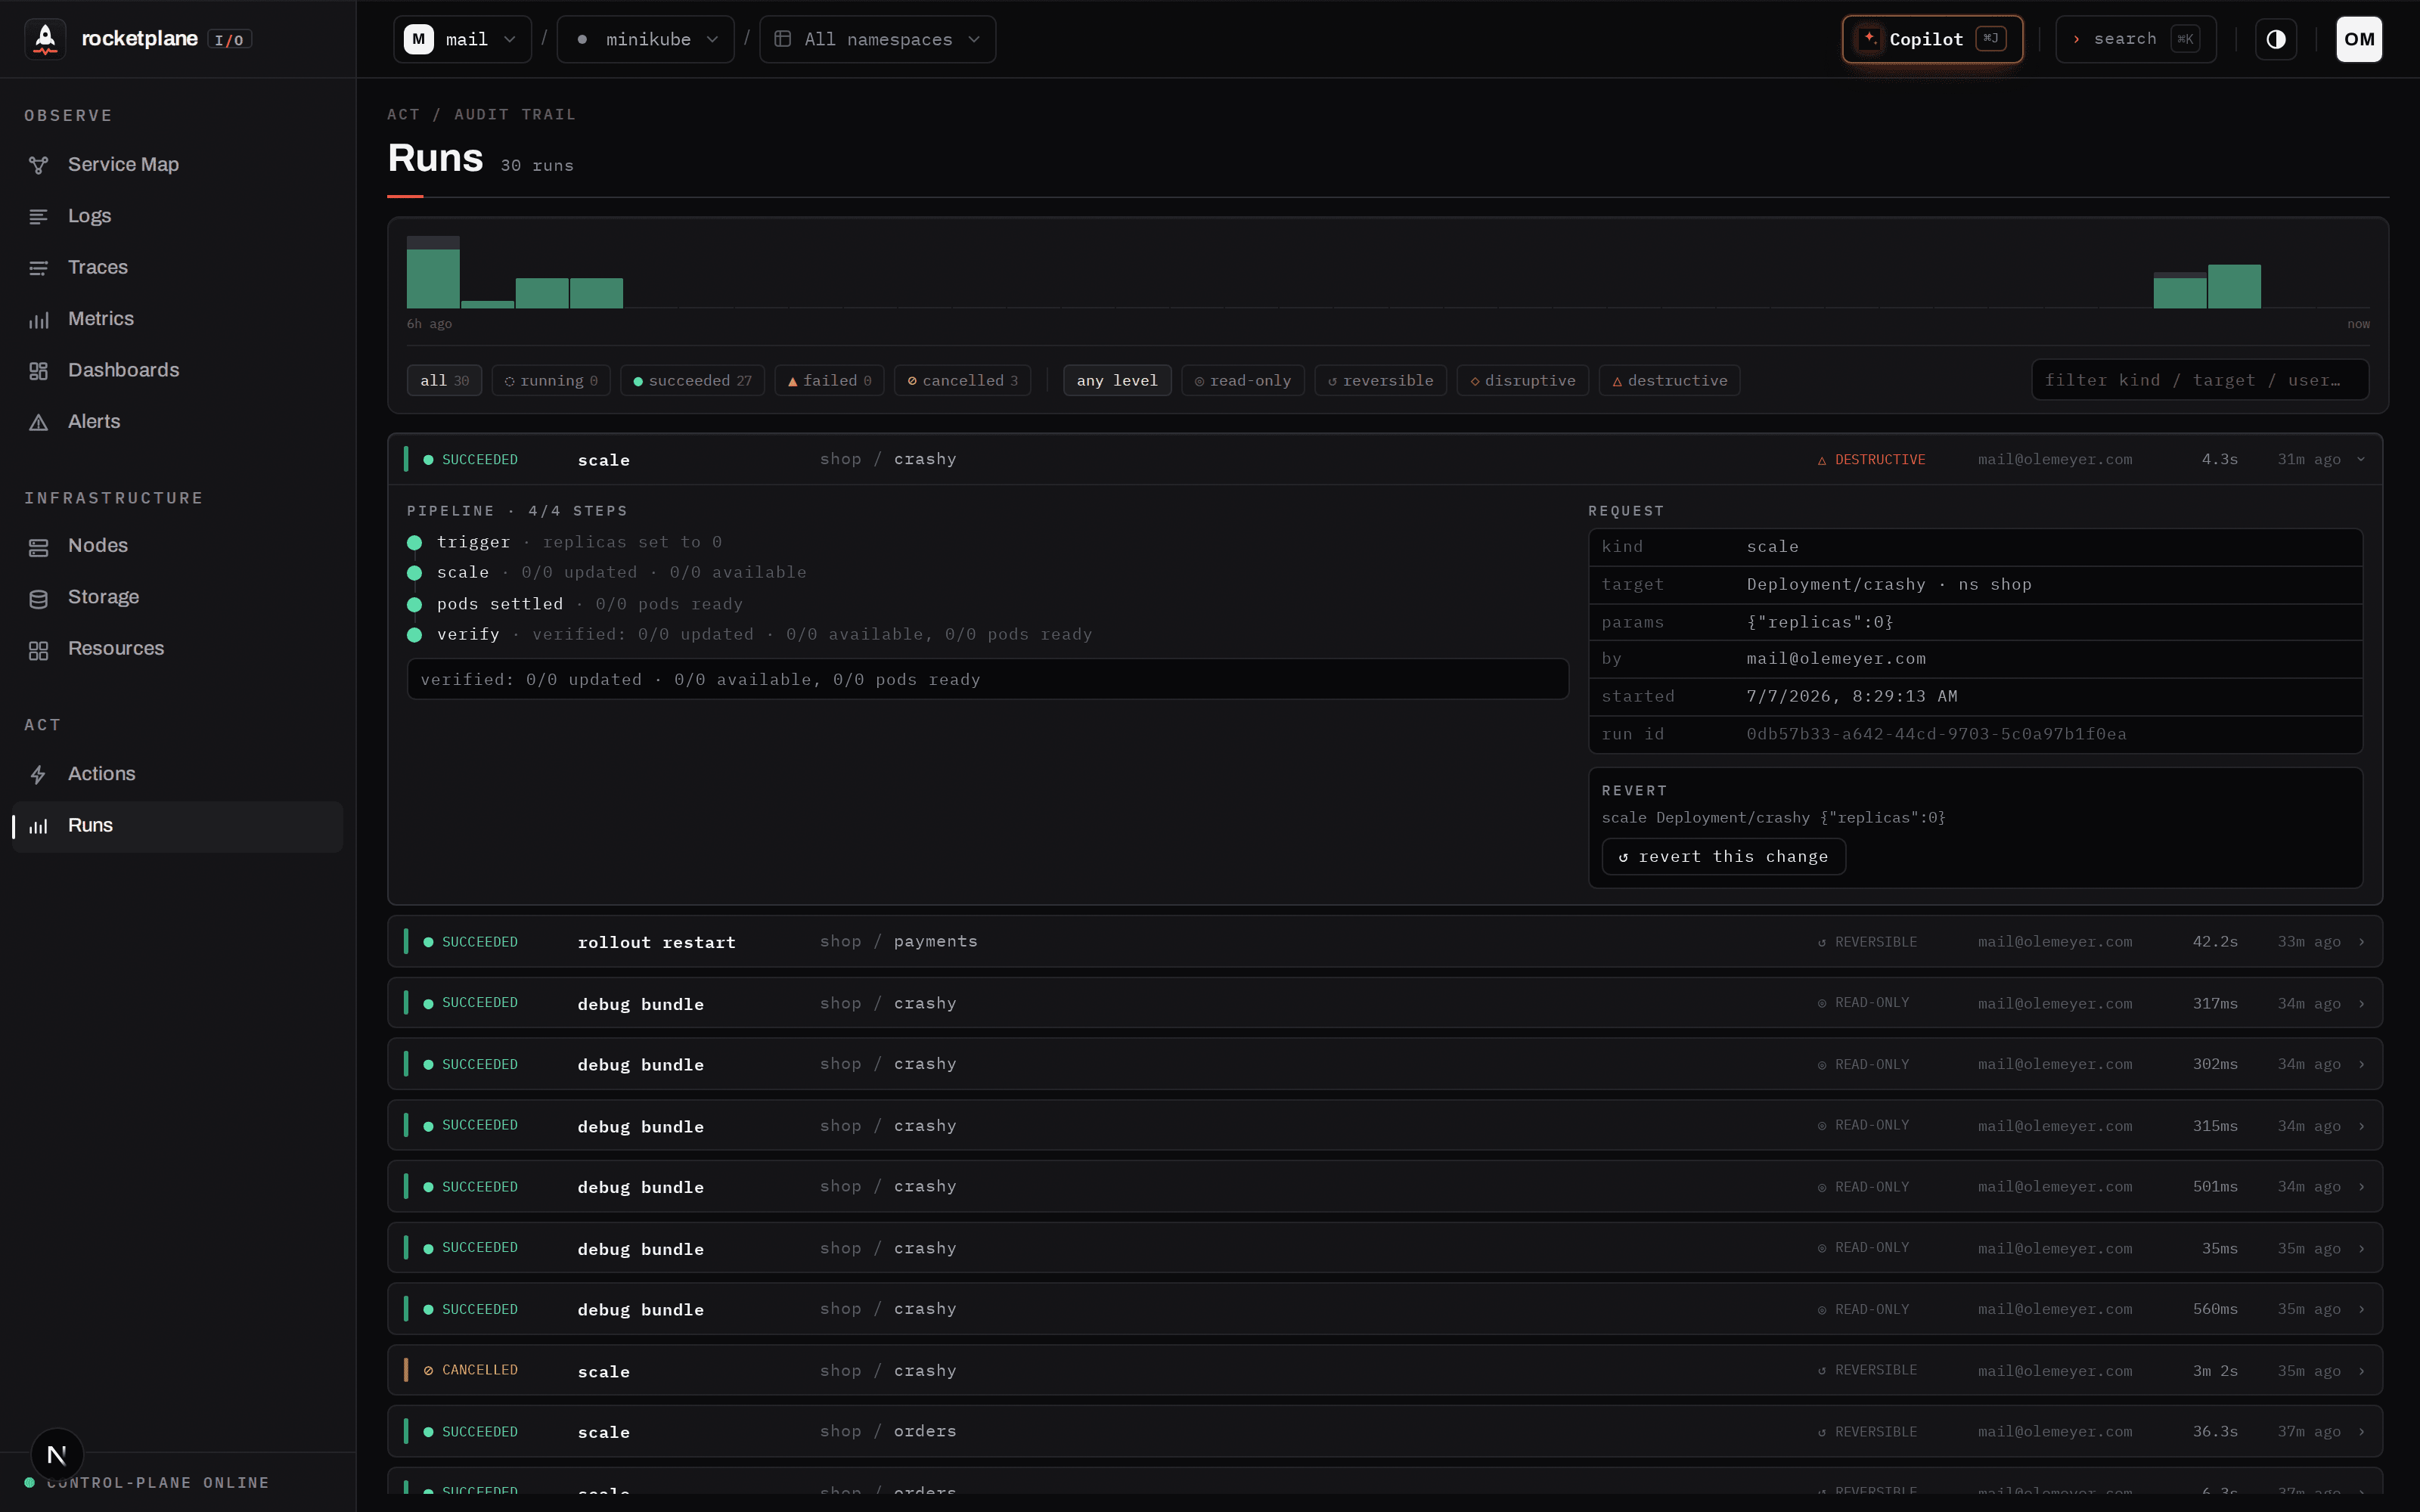Click the 6h ago histogram bar
The image size is (2420, 1512).
433,272
